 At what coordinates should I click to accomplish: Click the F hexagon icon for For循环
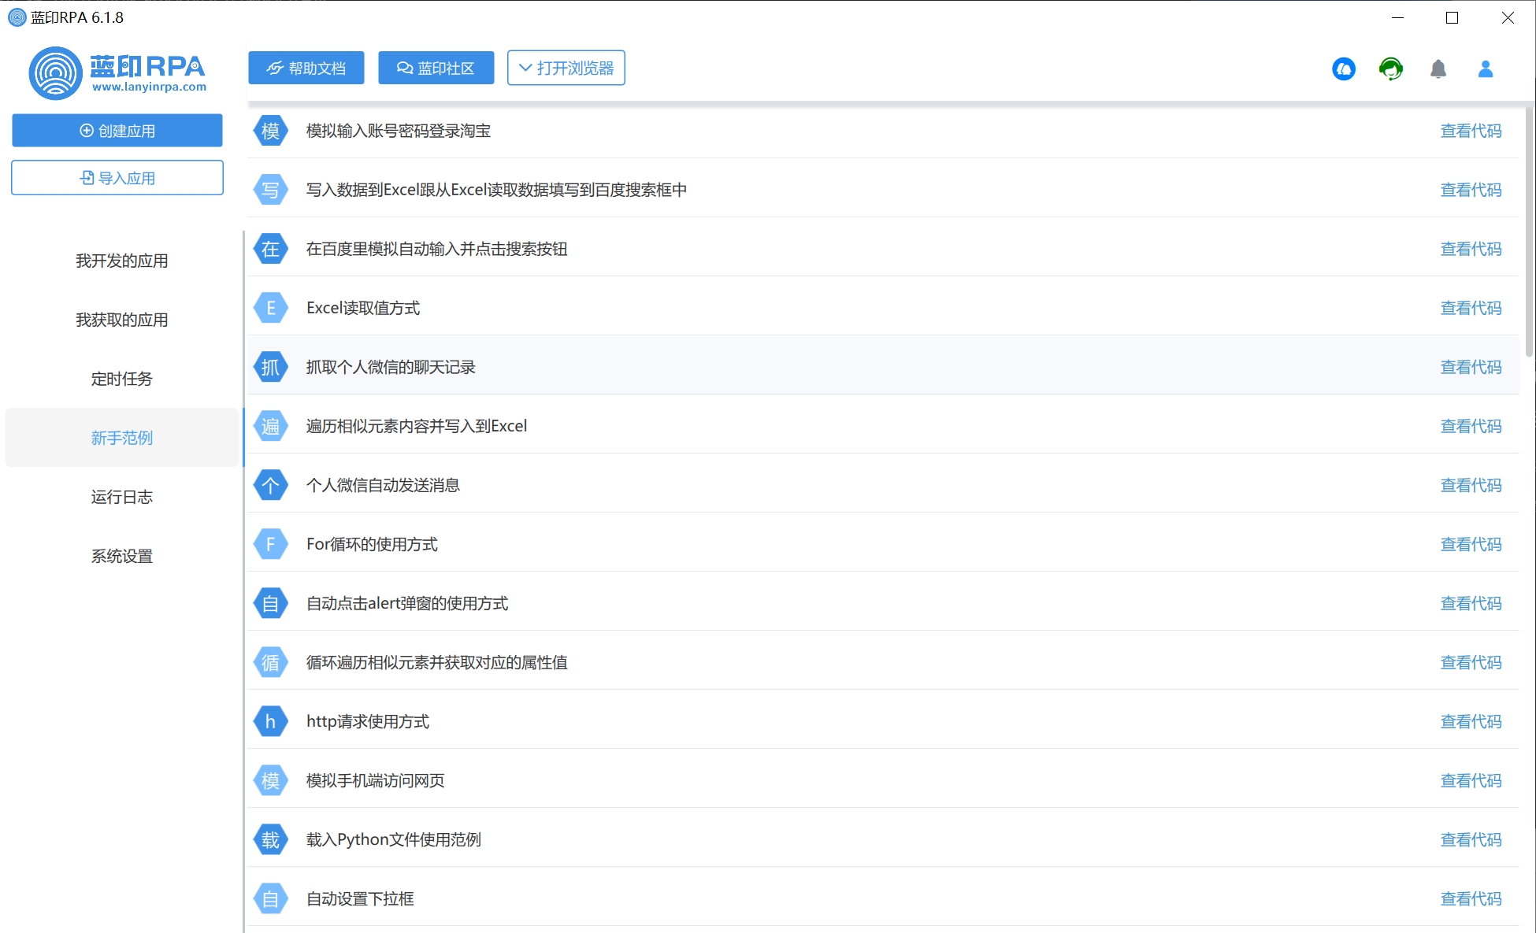pos(270,544)
